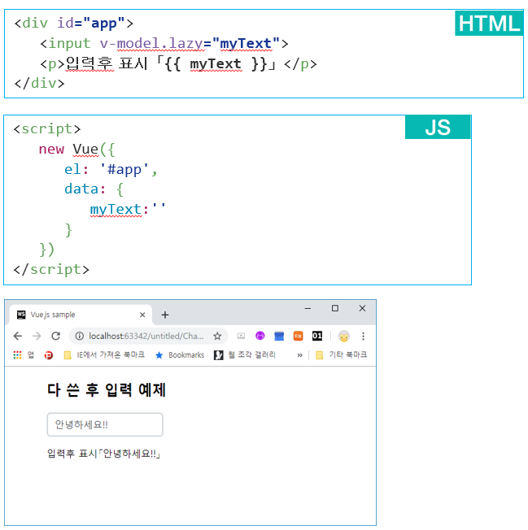528x530 pixels.
Task: Click the code line v-model.lazy="myText"
Action: click(x=164, y=44)
